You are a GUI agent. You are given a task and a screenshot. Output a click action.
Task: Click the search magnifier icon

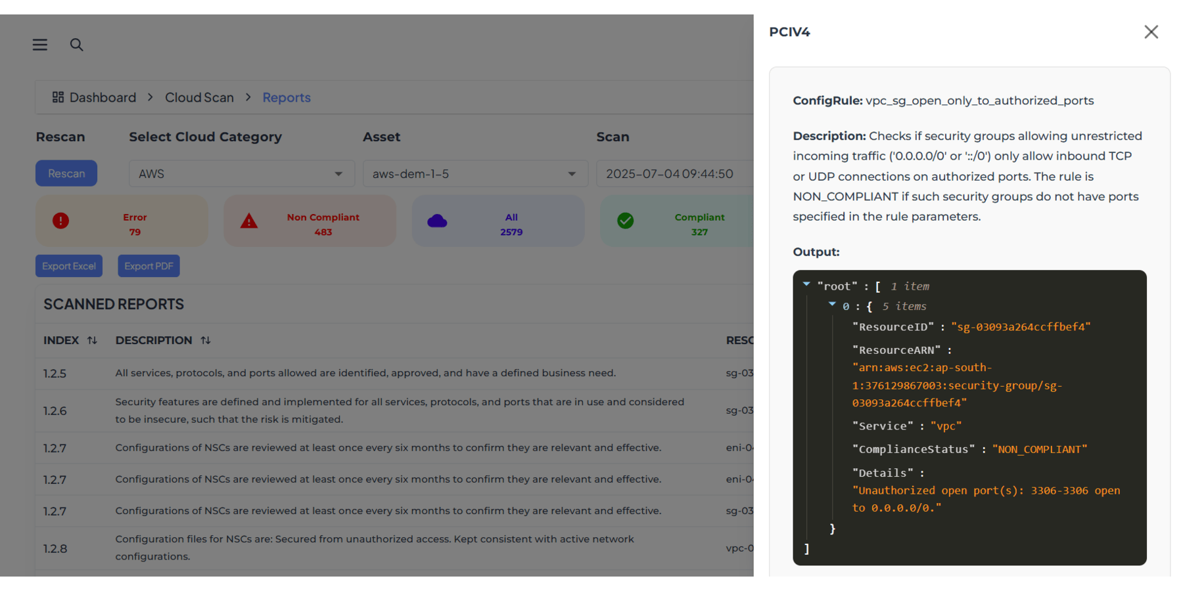77,45
